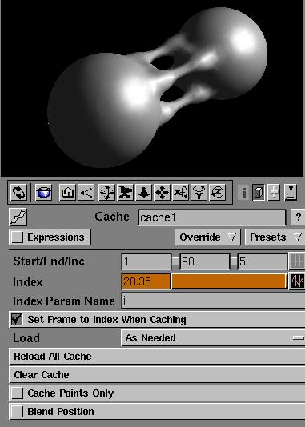Toggle the Blend Position checkbox
Viewport: 305px width, 427px height.
point(17,412)
